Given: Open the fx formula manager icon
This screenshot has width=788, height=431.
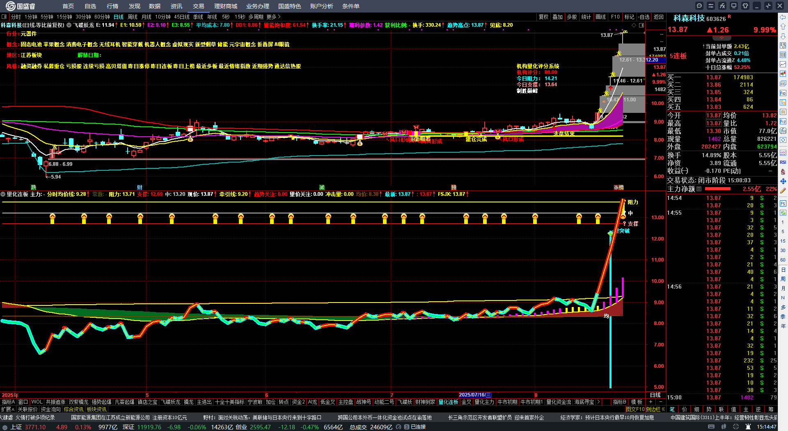Looking at the screenshot, I should (722, 6).
